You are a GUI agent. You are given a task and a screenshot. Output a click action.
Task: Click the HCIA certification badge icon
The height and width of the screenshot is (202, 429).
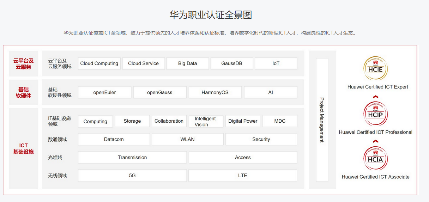[x=376, y=158]
